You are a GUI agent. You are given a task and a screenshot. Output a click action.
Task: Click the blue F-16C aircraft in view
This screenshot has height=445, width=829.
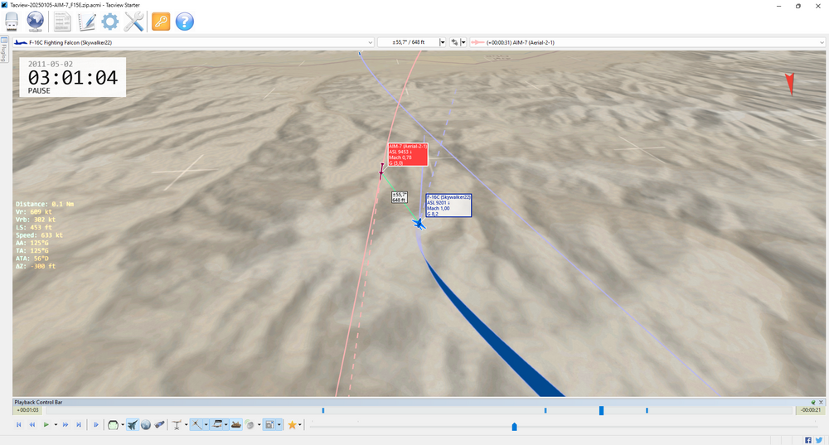tap(419, 224)
